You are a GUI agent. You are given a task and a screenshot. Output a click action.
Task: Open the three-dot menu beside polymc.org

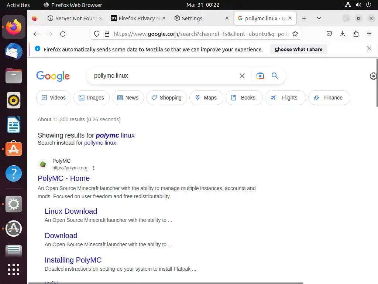pos(94,168)
